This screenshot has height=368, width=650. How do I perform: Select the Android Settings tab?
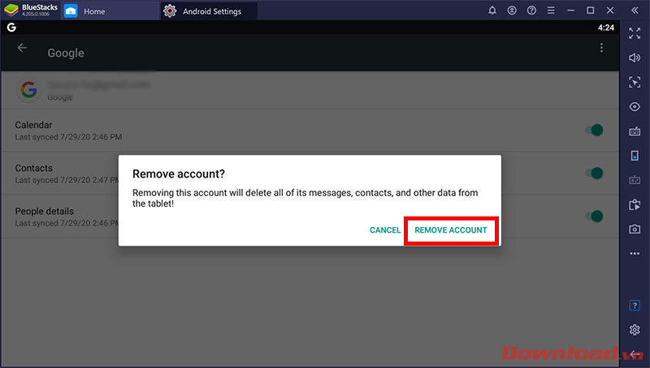click(210, 11)
